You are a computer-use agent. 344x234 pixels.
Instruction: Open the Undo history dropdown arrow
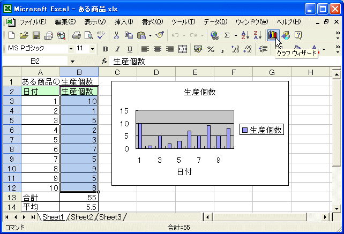tap(184, 35)
